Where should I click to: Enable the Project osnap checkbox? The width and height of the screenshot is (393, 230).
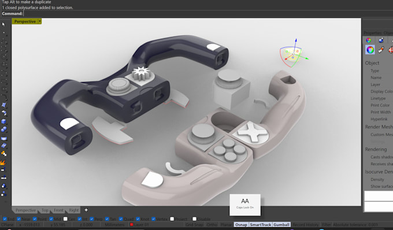pyautogui.click(x=172, y=219)
